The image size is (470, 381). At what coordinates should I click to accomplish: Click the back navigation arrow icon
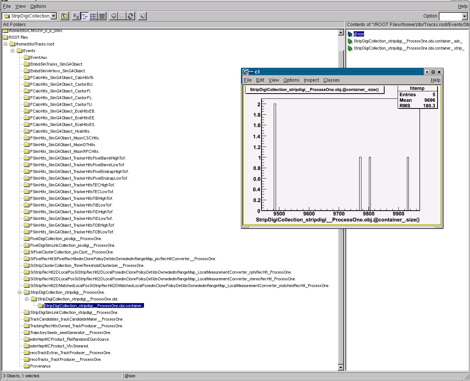tap(113, 16)
